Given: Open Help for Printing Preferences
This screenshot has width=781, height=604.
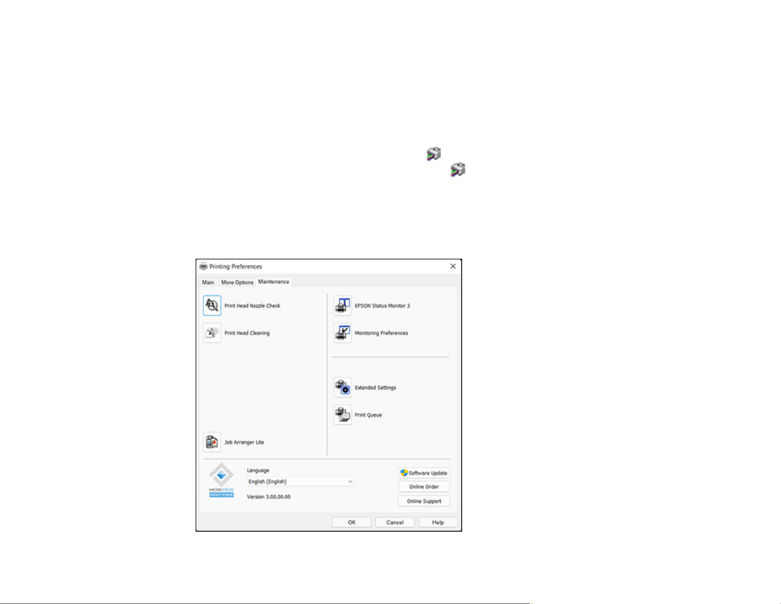Looking at the screenshot, I should 438,522.
